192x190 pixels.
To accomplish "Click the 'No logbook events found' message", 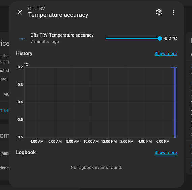I will tap(96, 167).
